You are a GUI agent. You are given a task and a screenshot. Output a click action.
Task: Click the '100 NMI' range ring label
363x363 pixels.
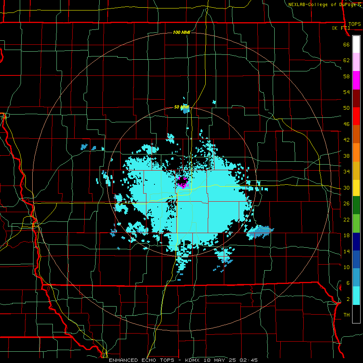tap(181, 32)
